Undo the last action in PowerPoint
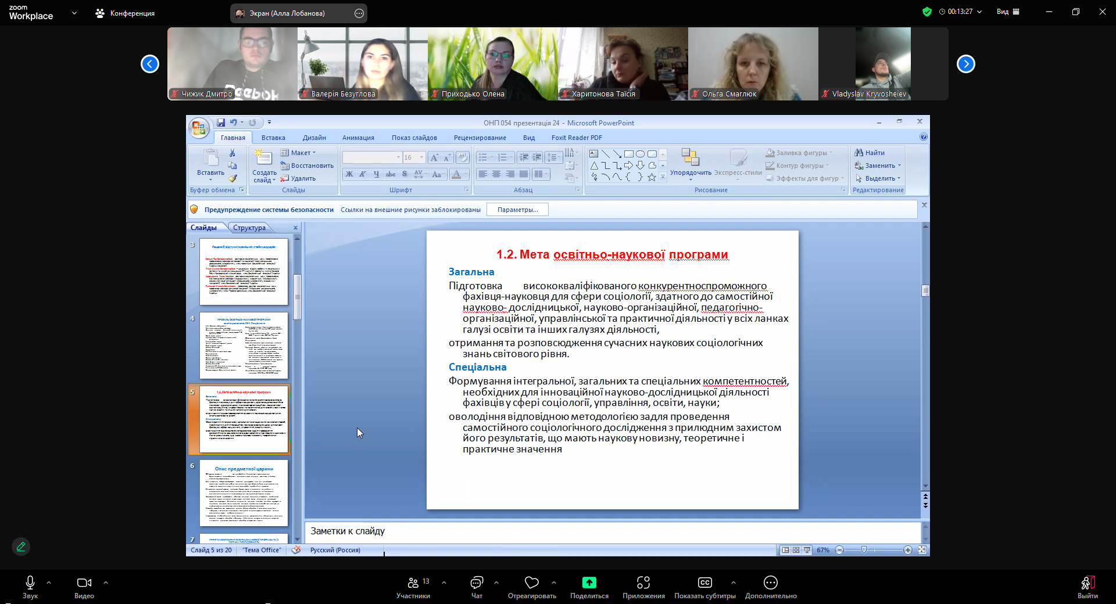The width and height of the screenshot is (1116, 604). [233, 123]
